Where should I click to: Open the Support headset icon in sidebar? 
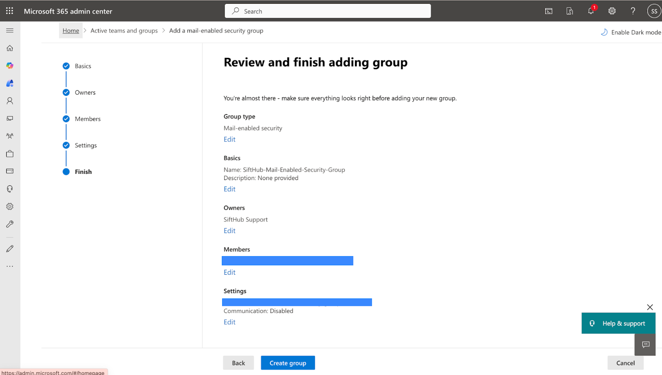(x=10, y=189)
